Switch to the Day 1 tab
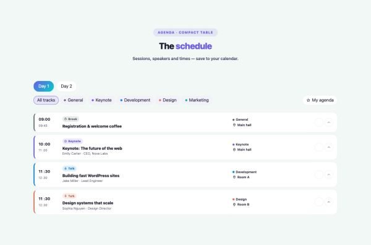 43,86
